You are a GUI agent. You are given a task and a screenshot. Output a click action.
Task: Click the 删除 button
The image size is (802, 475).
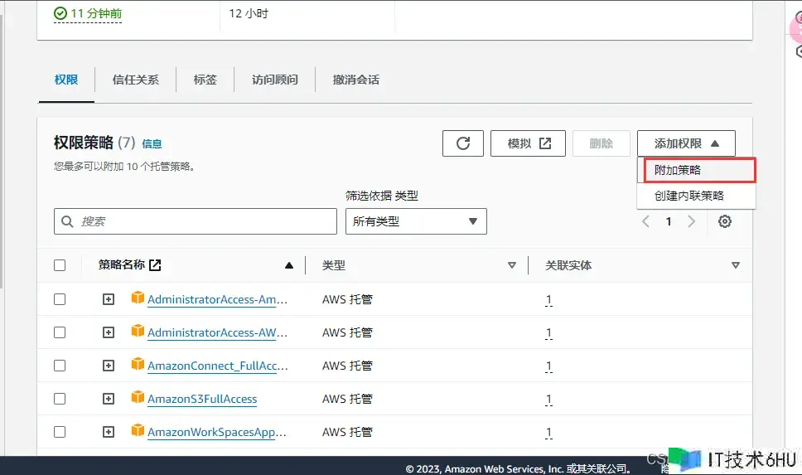pos(601,143)
